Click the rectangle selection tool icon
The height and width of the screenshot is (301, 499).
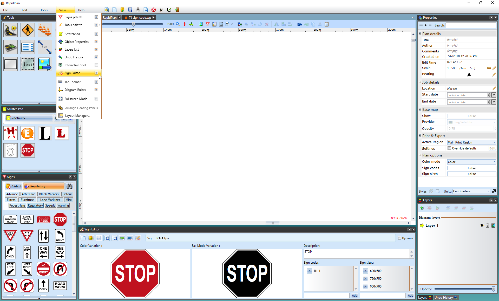click(10, 64)
